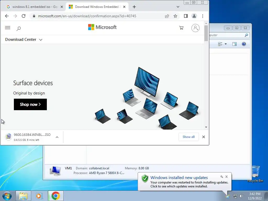
Task: Open the shopping cart on Microsoft site
Action: point(181,28)
